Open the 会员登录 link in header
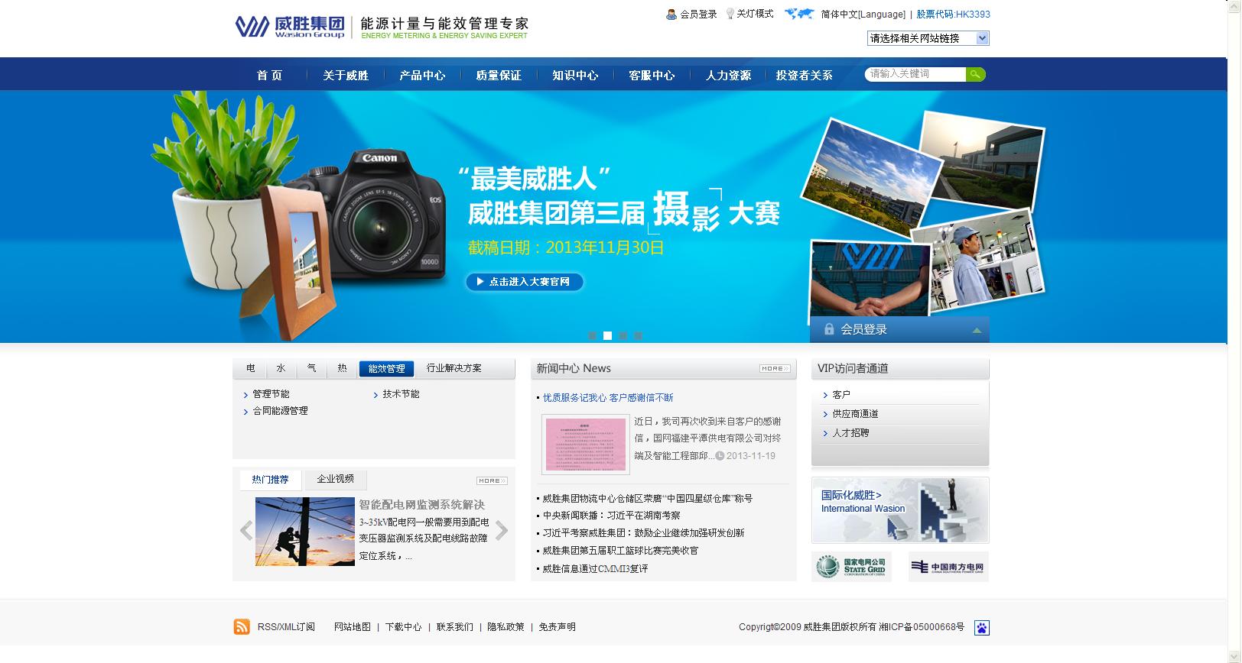 click(x=699, y=15)
